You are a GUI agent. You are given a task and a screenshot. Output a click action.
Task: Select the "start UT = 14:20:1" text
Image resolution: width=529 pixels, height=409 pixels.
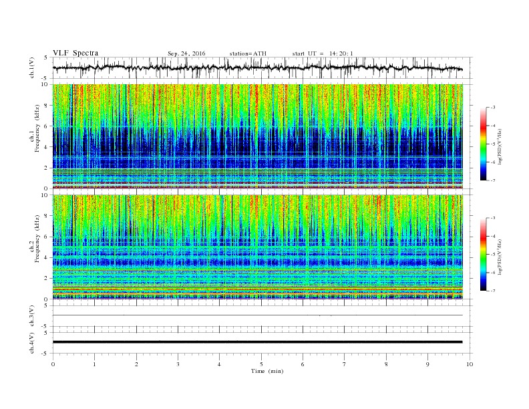323,53
